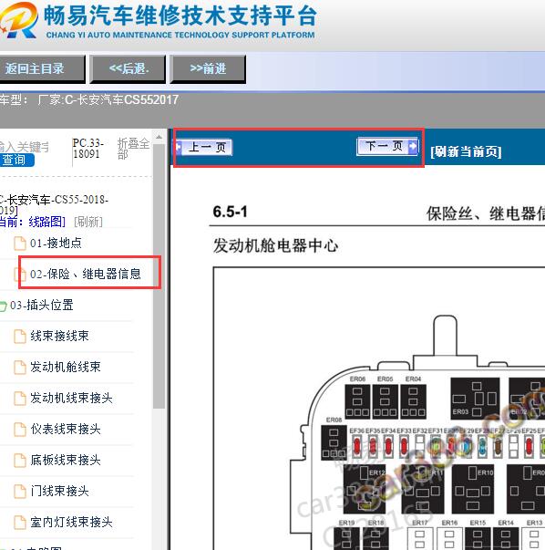Go forward with the >>前进 button
The image size is (545, 550).
click(x=208, y=69)
